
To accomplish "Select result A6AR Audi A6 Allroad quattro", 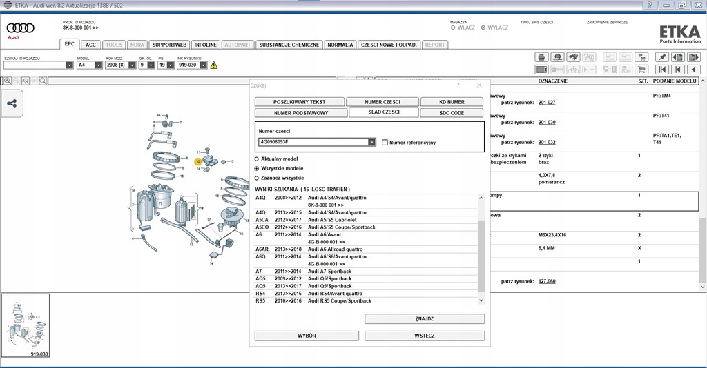I will (366, 249).
